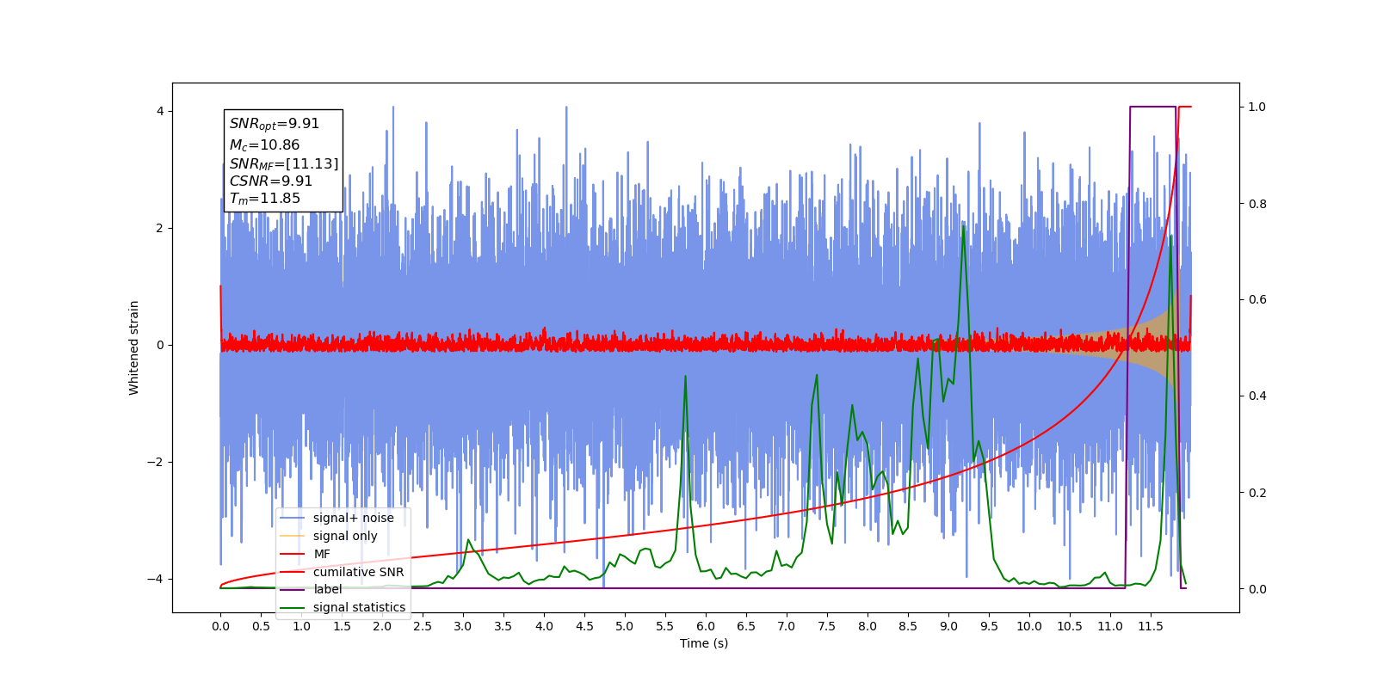Click the 'MF' legend label
Viewport: 1377px width, 688px height.
tap(322, 554)
